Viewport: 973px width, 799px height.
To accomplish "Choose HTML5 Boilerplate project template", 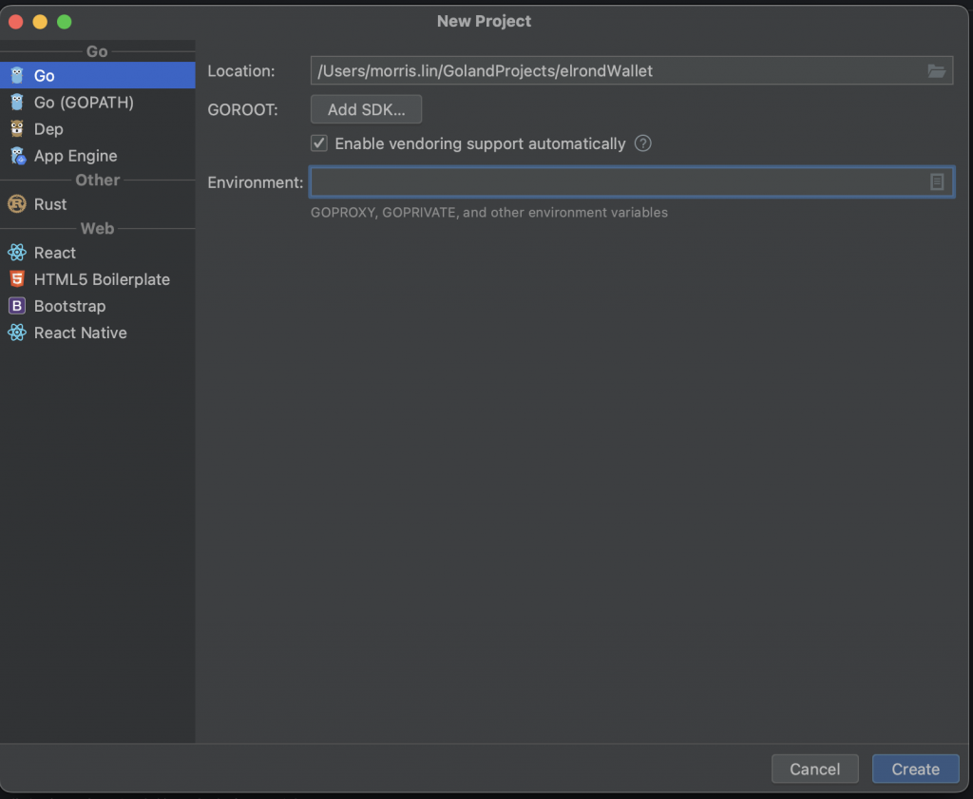I will (x=102, y=279).
